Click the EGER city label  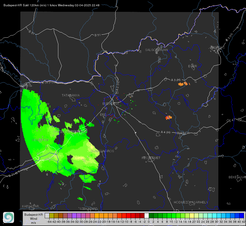tap(192, 66)
